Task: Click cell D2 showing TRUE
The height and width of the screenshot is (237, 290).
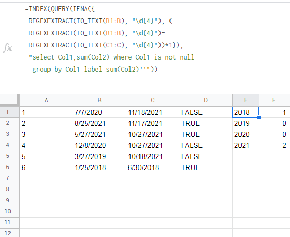Action: point(206,123)
